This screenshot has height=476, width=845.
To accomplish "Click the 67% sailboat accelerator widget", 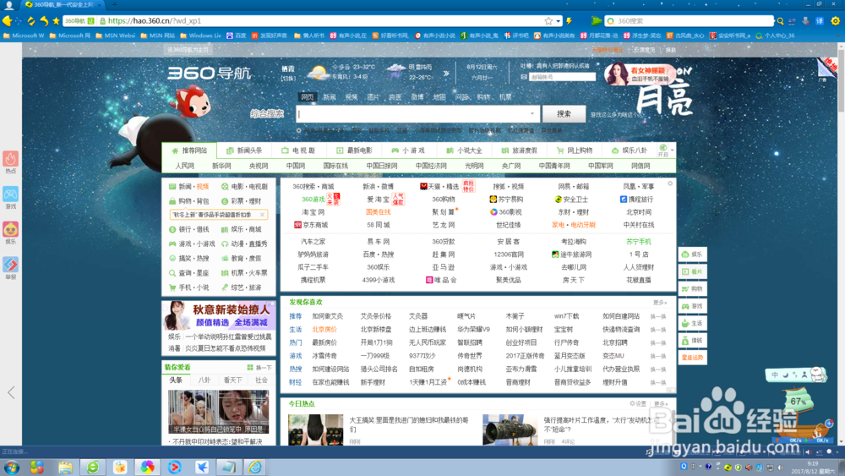I will click(799, 410).
